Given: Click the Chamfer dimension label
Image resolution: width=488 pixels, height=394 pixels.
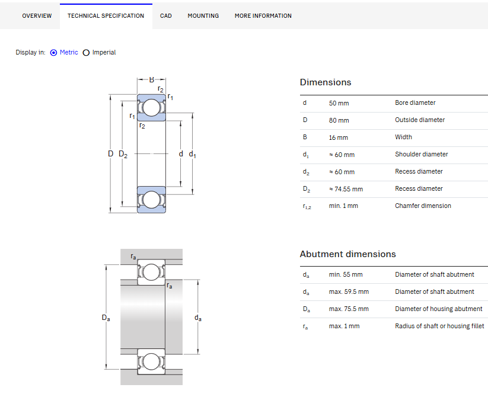Looking at the screenshot, I should (423, 206).
